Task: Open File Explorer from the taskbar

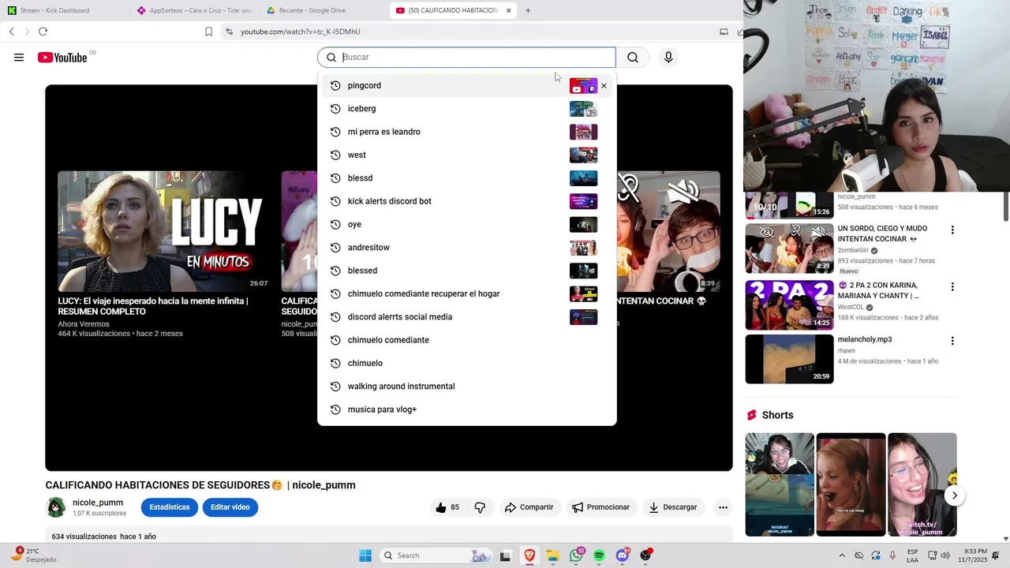Action: (552, 555)
